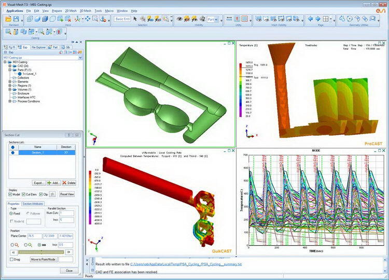Click the open file folder icon in Standard toolbar
Screen dimensions: 389x280
click(9, 19)
